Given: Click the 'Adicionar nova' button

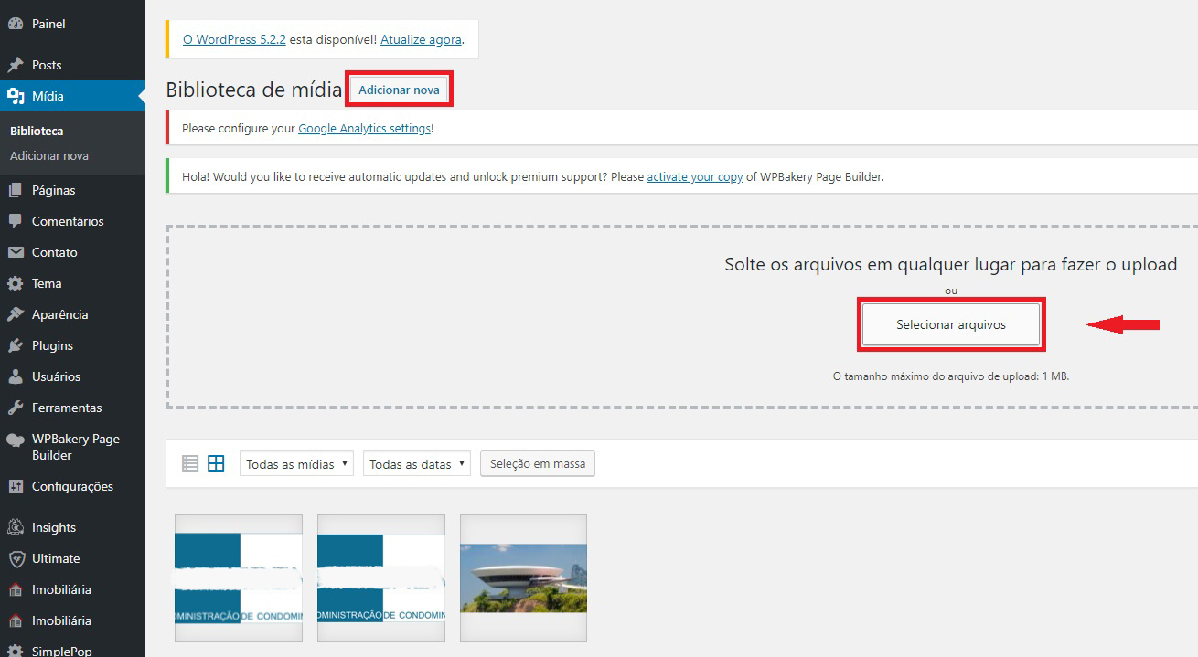Looking at the screenshot, I should [399, 88].
